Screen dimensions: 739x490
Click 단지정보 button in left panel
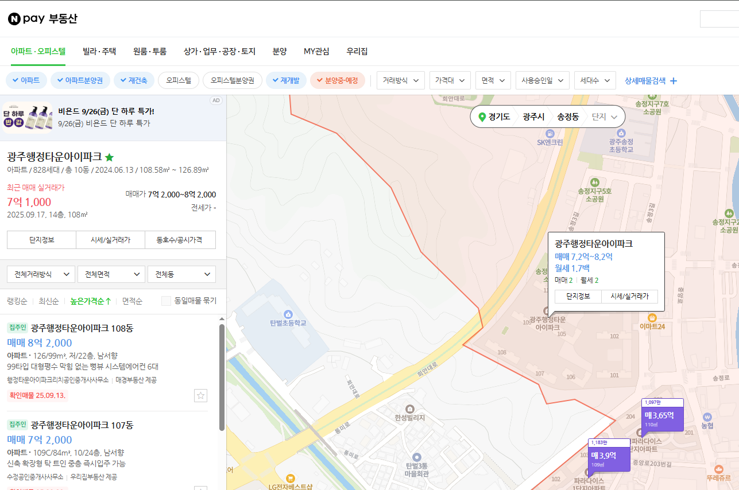[41, 240]
